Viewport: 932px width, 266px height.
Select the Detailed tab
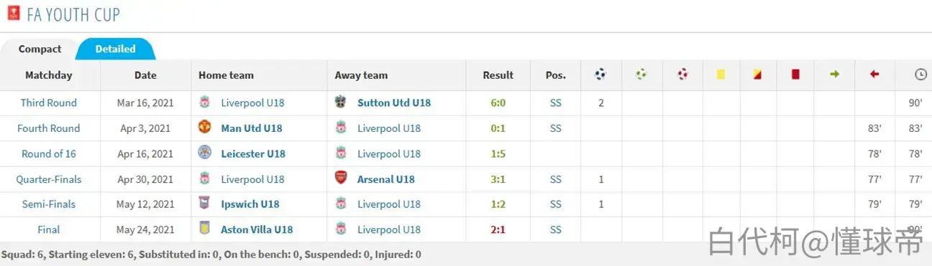115,49
